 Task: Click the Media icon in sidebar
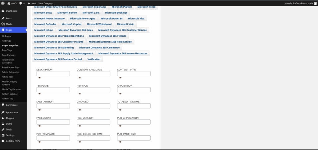[3, 24]
